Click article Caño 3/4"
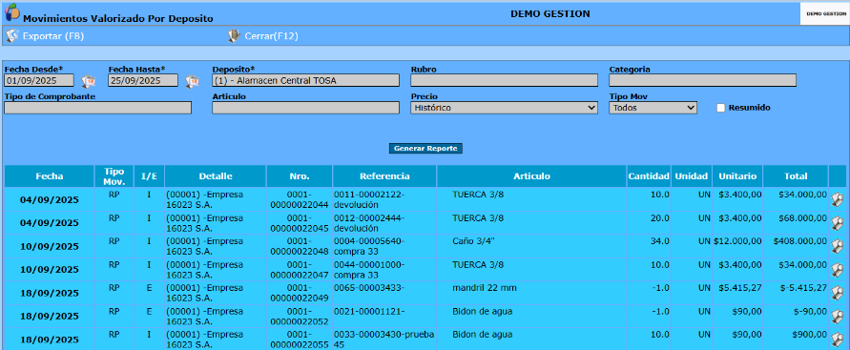Screen dimensions: 850x350 point(474,241)
